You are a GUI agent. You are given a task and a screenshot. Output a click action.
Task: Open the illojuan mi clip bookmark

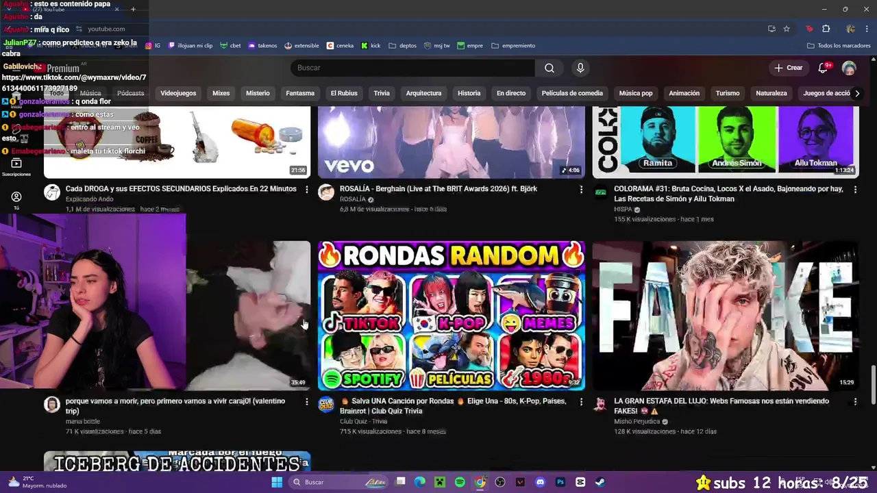click(x=190, y=46)
